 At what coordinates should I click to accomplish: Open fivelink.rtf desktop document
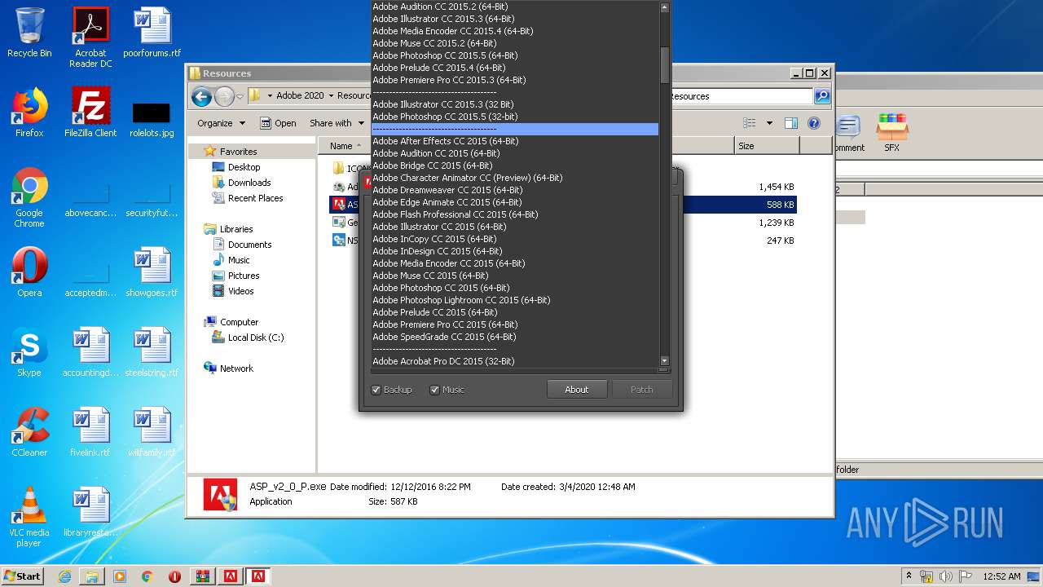pos(90,432)
